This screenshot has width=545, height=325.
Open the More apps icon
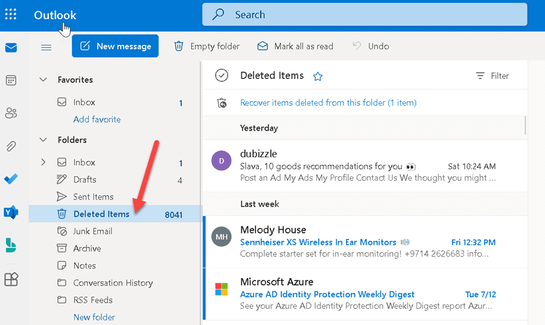coord(11,279)
